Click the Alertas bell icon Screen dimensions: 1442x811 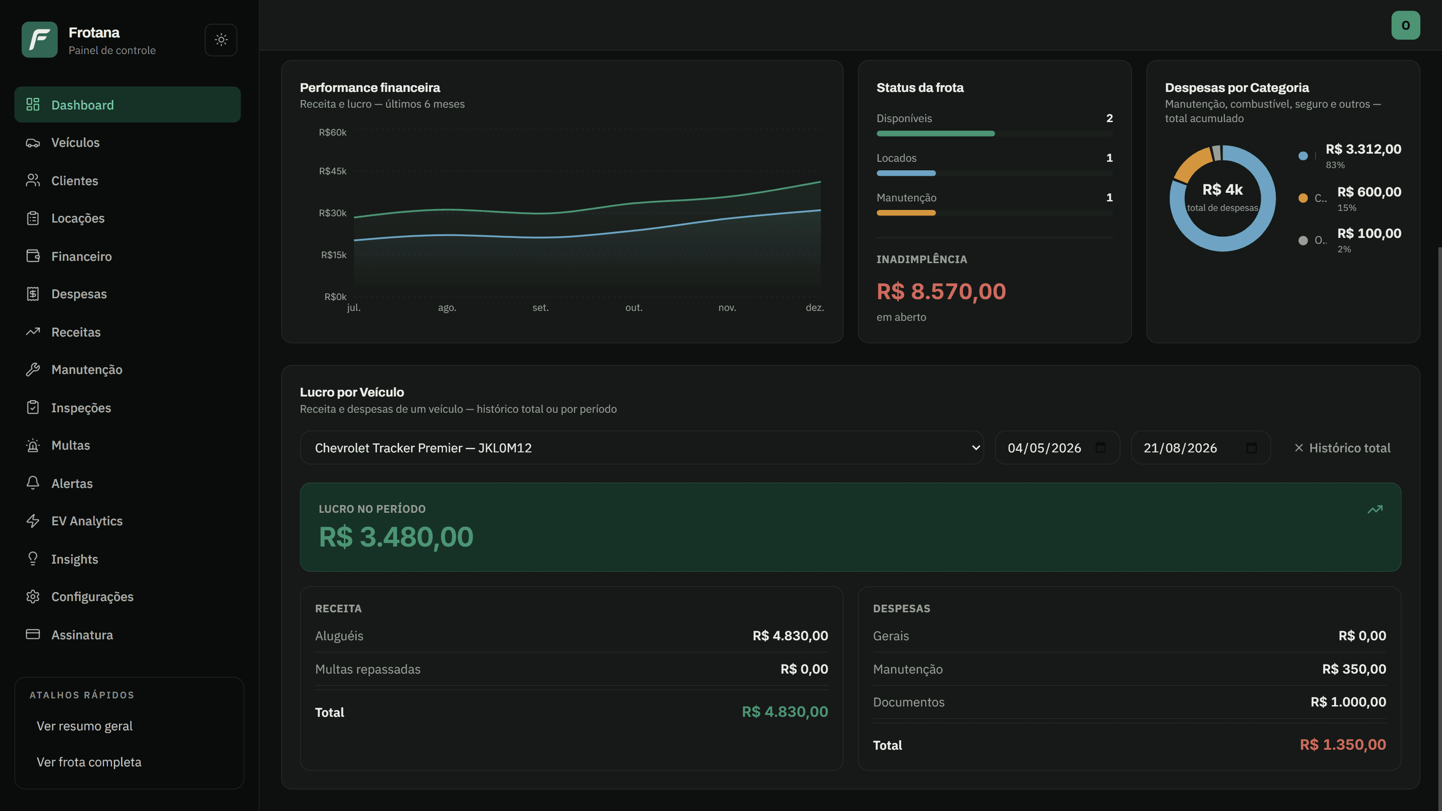pyautogui.click(x=33, y=483)
